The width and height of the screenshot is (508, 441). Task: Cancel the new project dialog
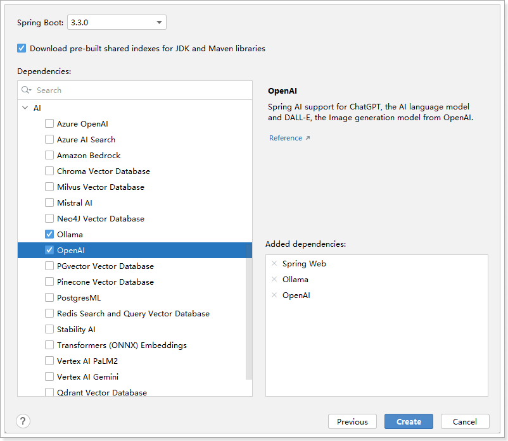[x=465, y=421]
